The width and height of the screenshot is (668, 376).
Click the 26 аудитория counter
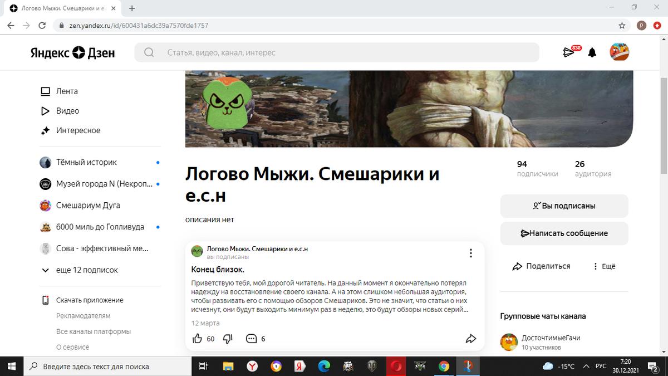click(593, 169)
